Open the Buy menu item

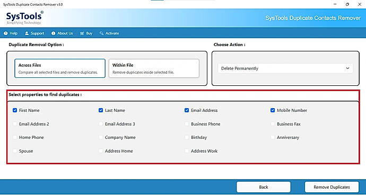(x=86, y=33)
